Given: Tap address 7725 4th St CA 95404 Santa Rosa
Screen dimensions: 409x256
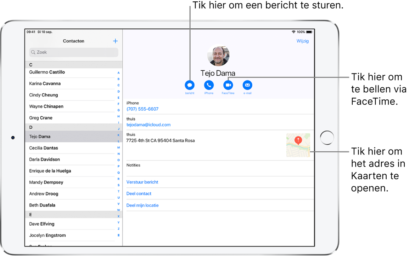Looking at the screenshot, I should click(161, 140).
